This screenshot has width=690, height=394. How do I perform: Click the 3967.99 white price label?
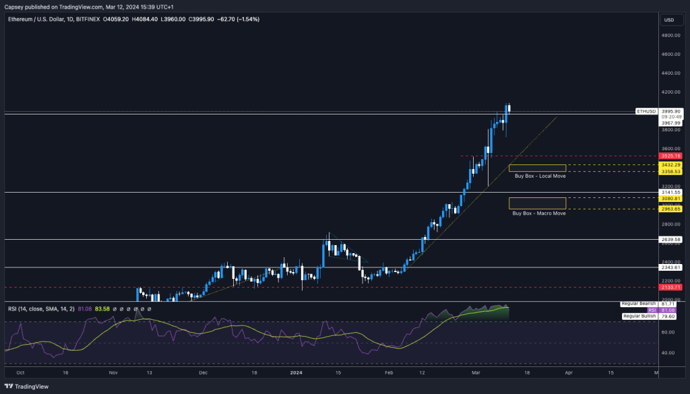click(671, 123)
